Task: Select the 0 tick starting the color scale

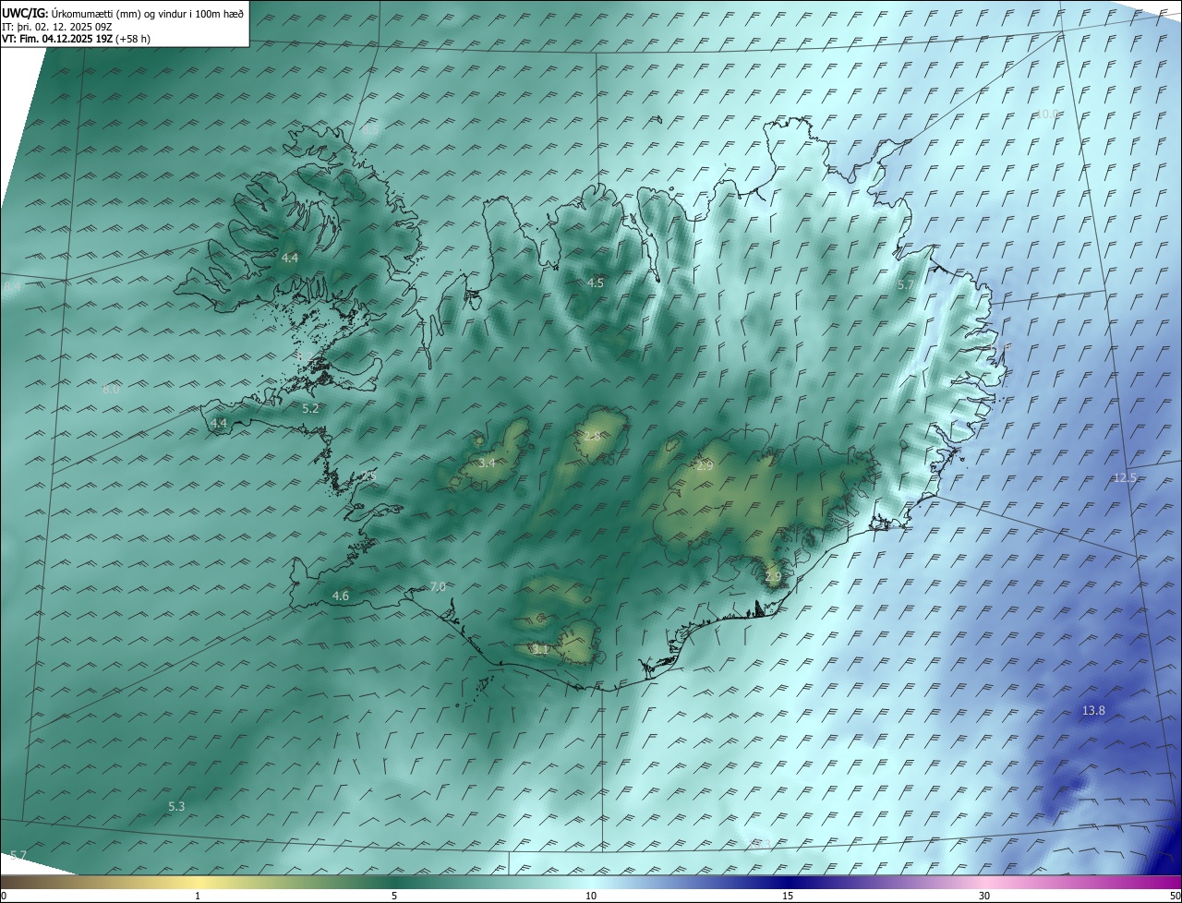Action: [4, 896]
